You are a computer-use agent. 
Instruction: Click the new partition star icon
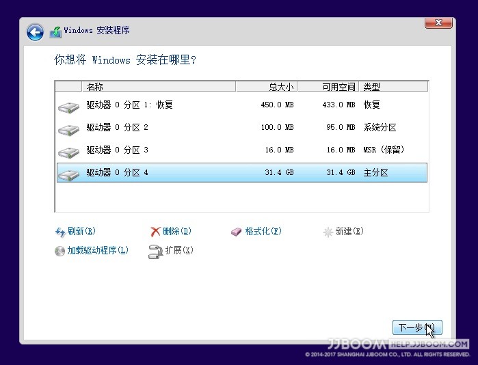(x=328, y=232)
